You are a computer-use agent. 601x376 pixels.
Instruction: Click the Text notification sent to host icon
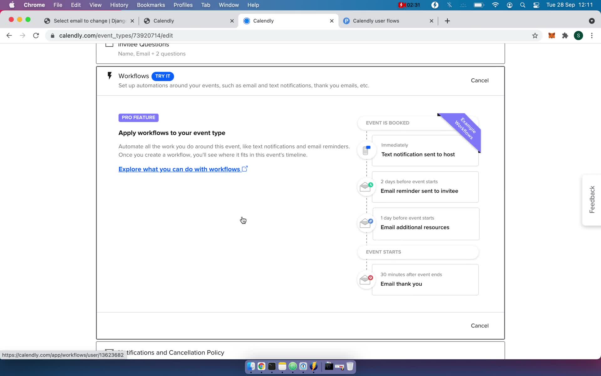366,150
